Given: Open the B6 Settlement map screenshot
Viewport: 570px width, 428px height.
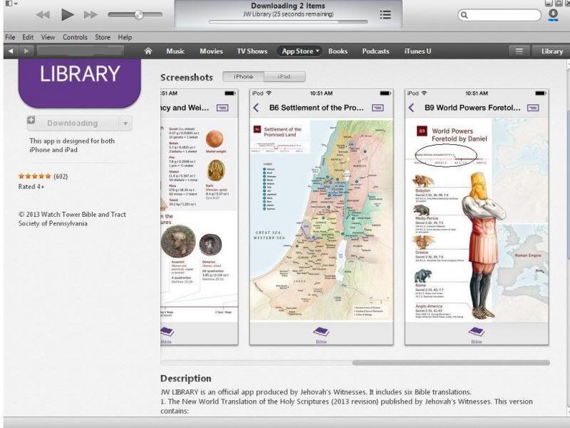Looking at the screenshot, I should tap(321, 217).
